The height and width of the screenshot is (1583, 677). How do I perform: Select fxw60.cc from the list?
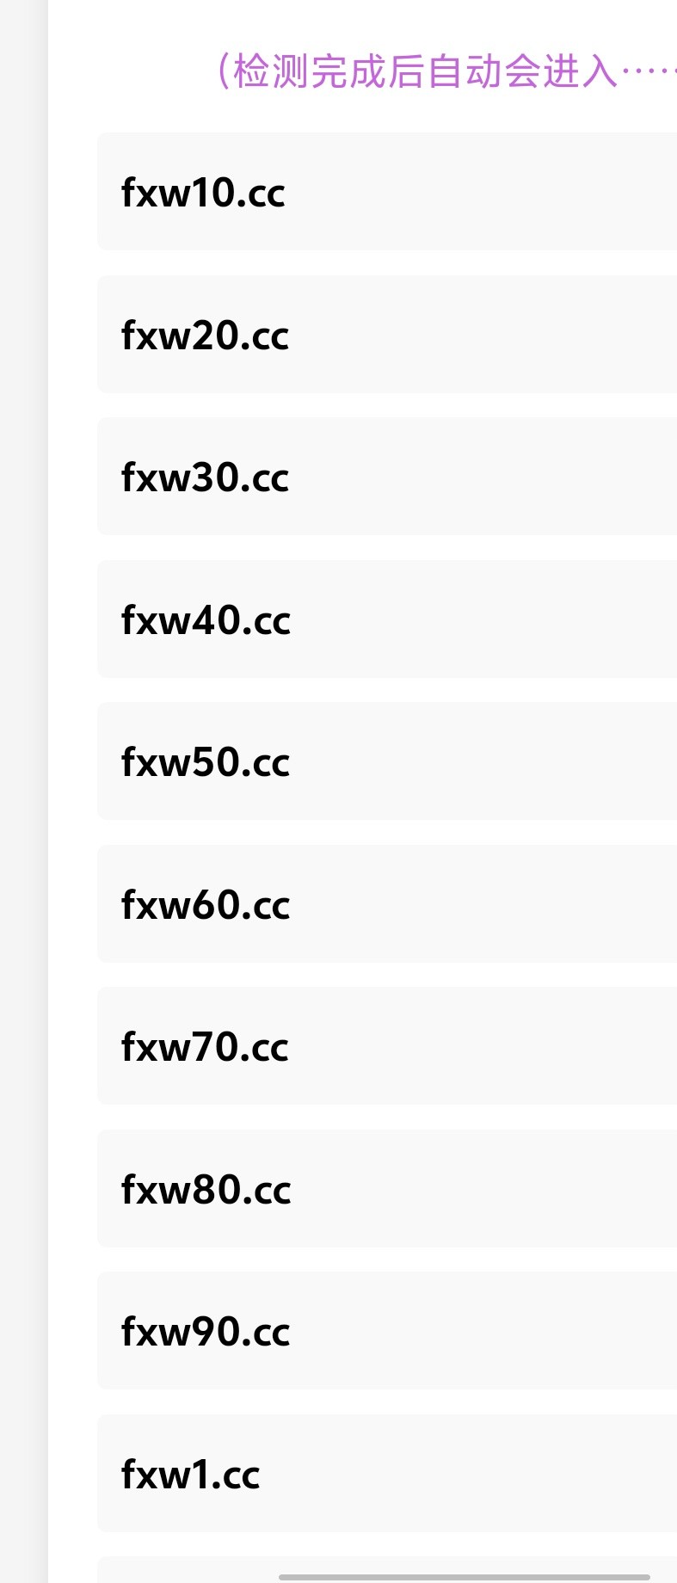pyautogui.click(x=387, y=903)
